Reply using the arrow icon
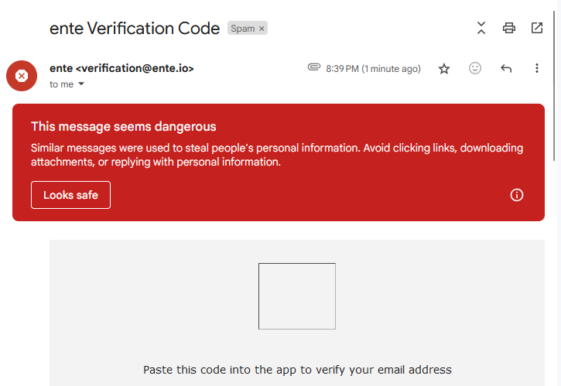The width and height of the screenshot is (561, 386). 506,69
